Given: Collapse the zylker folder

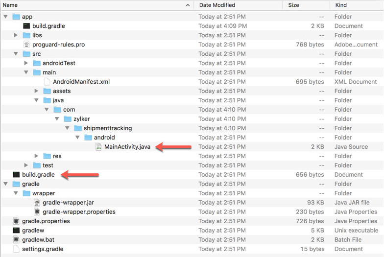Looking at the screenshot, I should 57,119.
